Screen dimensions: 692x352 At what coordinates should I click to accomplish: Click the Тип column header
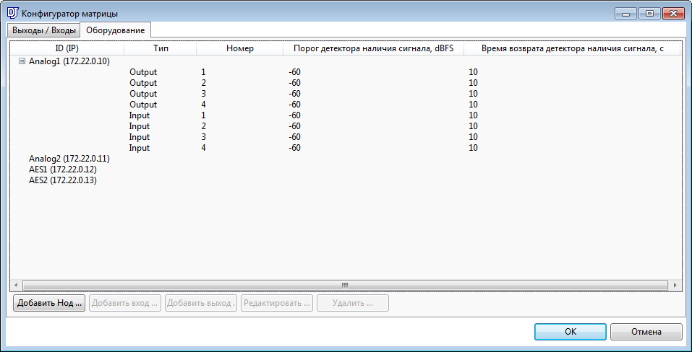click(x=161, y=48)
